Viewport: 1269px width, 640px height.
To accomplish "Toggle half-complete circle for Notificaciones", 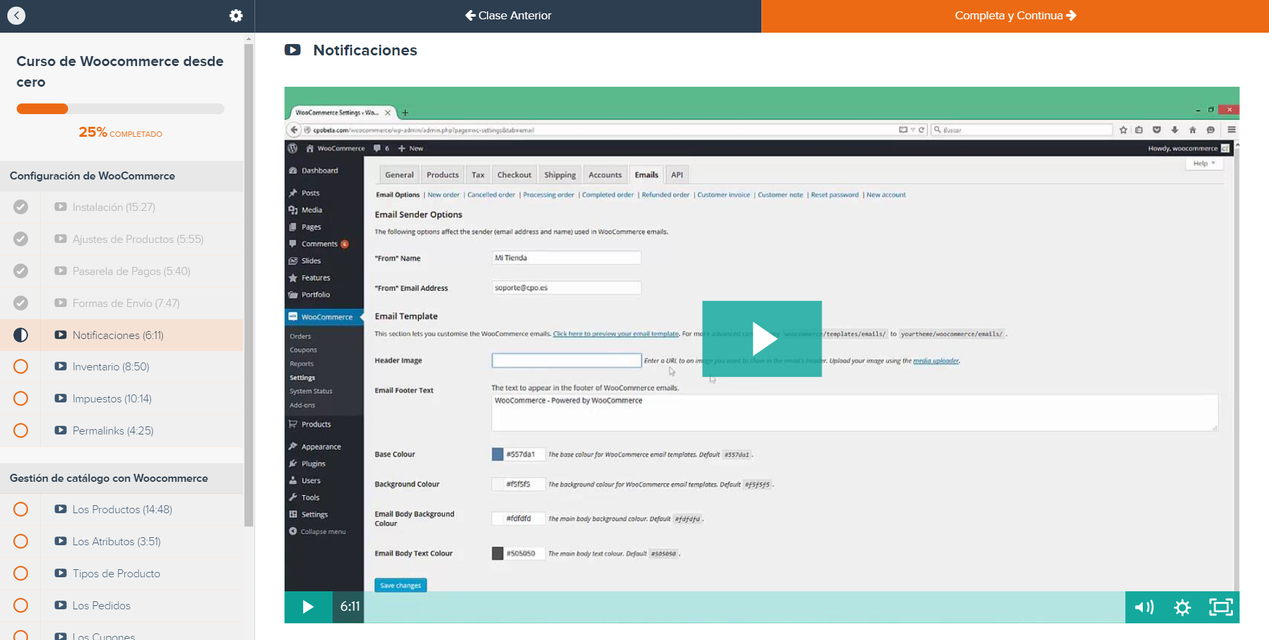I will [21, 335].
